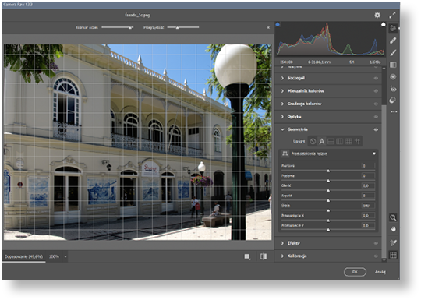Close the grid overlay options bar
421x307 pixels.
click(x=268, y=27)
